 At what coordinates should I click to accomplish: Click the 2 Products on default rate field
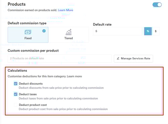(60, 58)
